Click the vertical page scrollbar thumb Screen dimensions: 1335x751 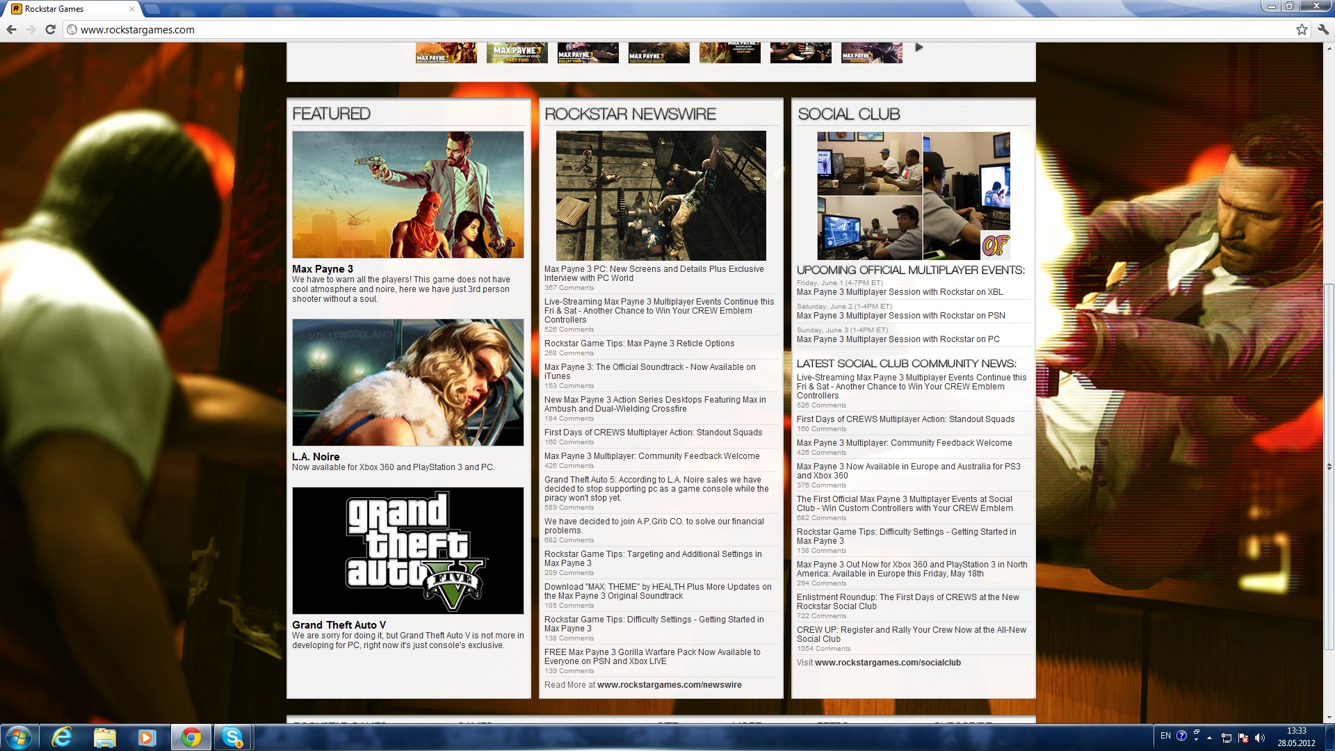pyautogui.click(x=1329, y=466)
